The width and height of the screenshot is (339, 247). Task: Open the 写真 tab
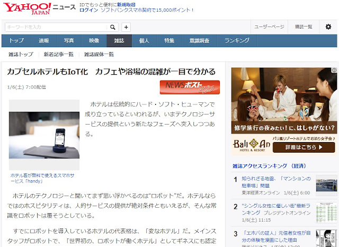click(x=69, y=41)
